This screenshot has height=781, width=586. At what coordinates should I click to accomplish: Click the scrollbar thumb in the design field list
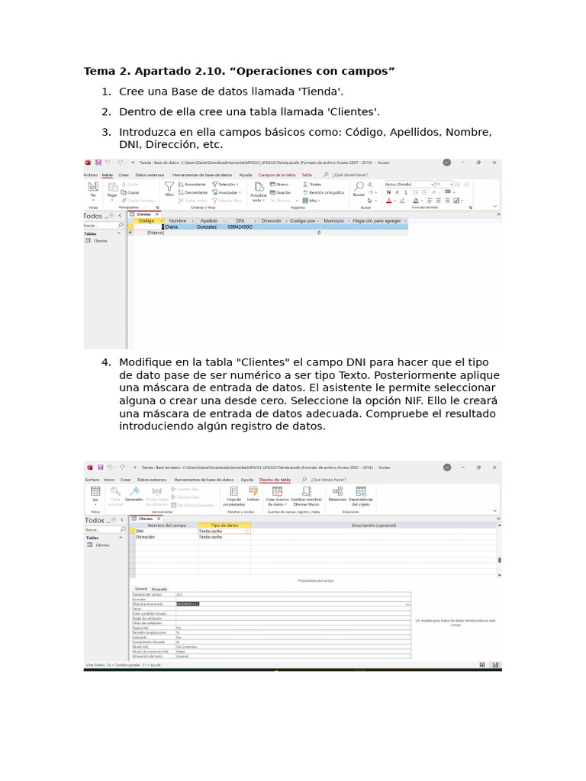tap(499, 561)
